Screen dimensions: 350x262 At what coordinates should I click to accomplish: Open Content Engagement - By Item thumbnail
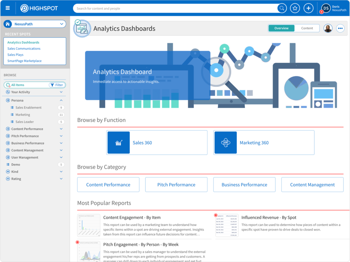[x=89, y=225]
